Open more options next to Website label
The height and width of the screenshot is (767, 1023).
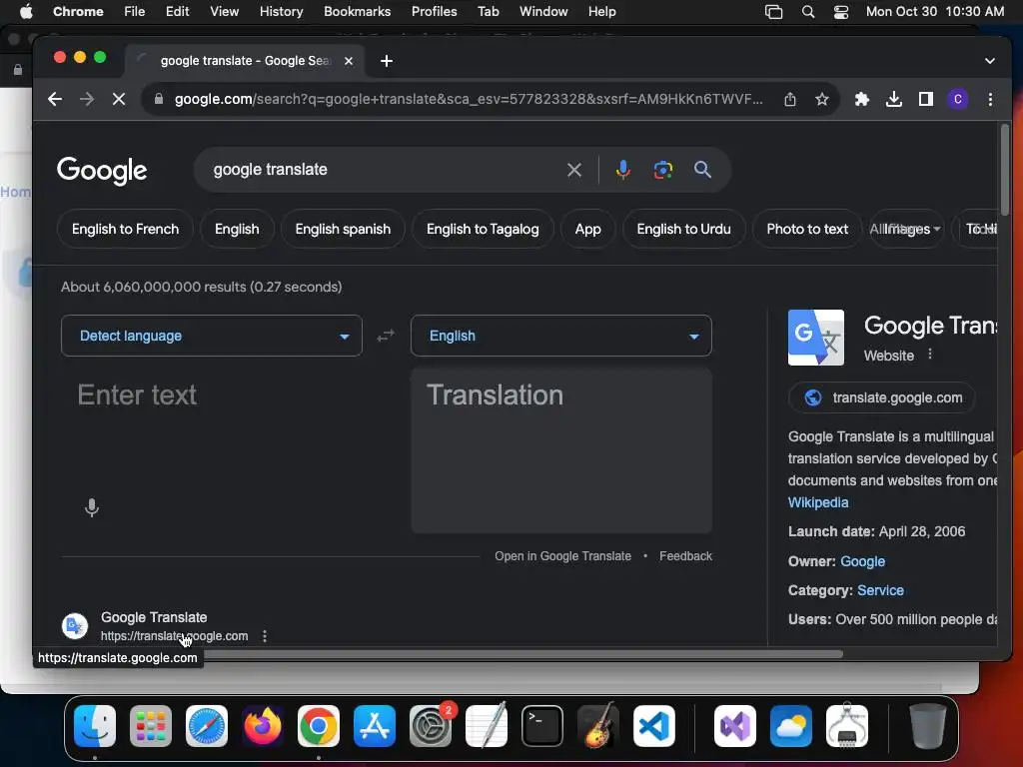[x=930, y=355]
